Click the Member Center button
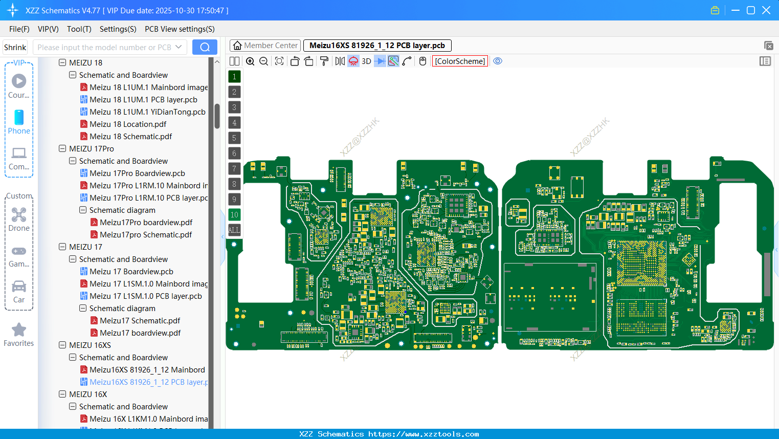The image size is (779, 439). (265, 45)
